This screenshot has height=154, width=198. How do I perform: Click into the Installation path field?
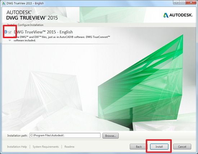coord(65,135)
